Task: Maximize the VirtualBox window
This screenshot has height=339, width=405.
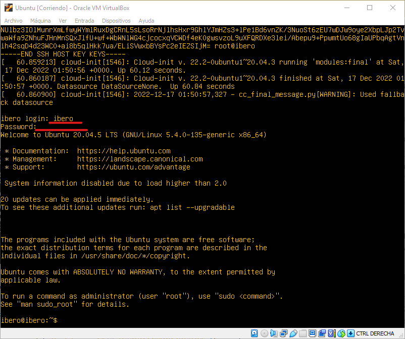Action: pos(370,8)
